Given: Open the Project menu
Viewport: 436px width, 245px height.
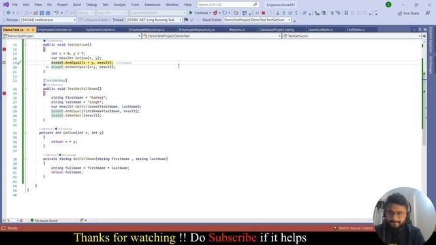Looking at the screenshot, I should (x=62, y=5).
